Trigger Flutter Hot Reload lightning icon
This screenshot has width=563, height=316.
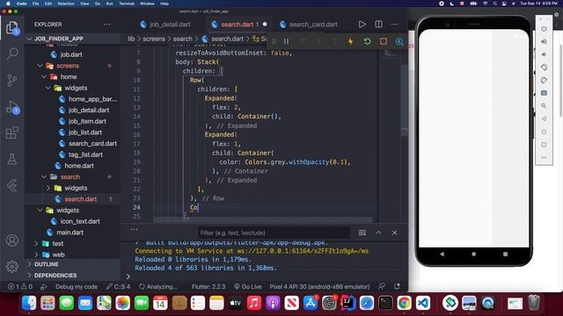[350, 41]
